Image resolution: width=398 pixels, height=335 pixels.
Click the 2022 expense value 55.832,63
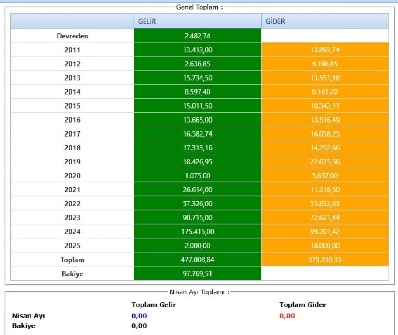pyautogui.click(x=325, y=204)
